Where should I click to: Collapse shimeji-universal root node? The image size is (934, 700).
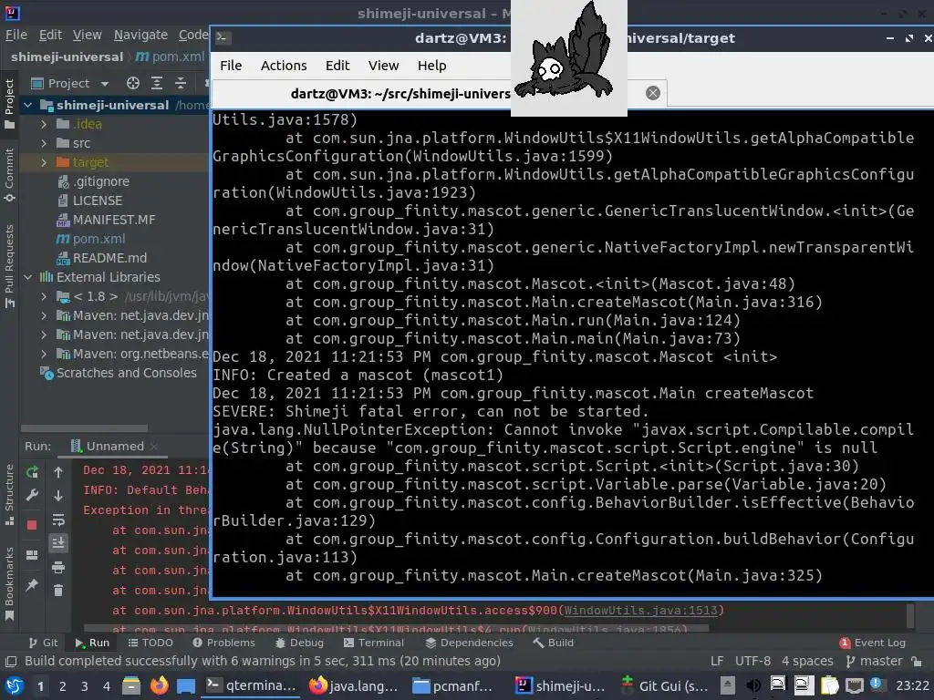pos(28,106)
